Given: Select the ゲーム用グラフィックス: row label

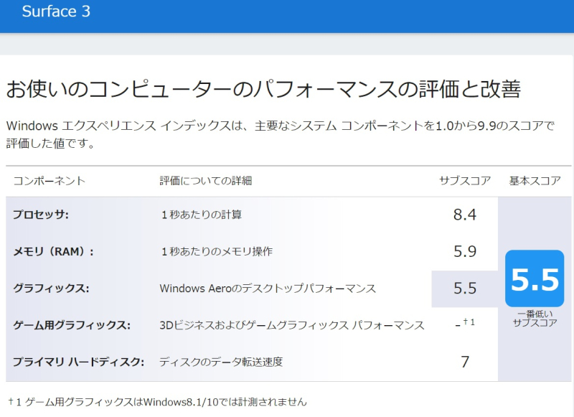Looking at the screenshot, I should (72, 325).
